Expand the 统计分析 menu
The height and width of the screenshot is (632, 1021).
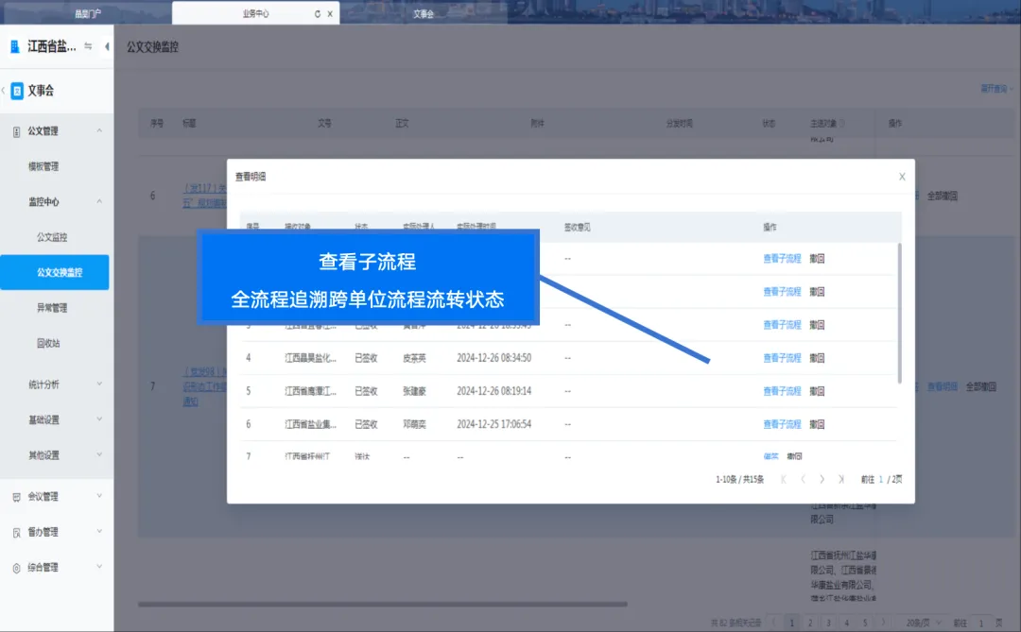point(99,384)
